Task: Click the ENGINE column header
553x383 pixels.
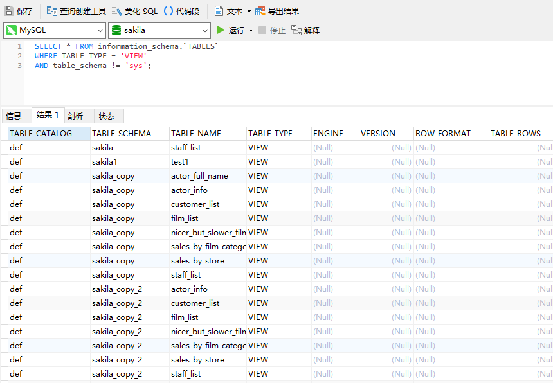Action: [x=335, y=134]
